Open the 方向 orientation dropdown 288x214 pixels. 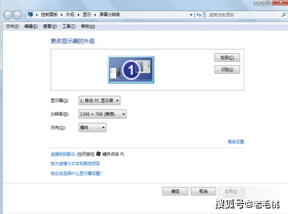[x=92, y=128]
